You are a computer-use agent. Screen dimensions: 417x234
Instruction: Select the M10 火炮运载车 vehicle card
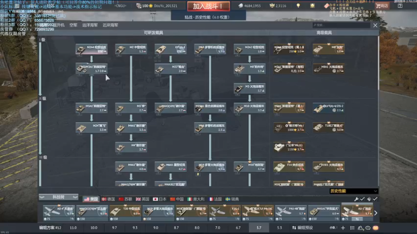(250, 108)
